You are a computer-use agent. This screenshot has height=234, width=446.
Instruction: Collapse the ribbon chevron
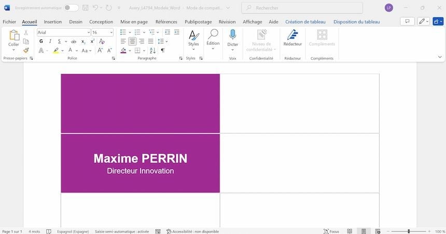[440, 57]
